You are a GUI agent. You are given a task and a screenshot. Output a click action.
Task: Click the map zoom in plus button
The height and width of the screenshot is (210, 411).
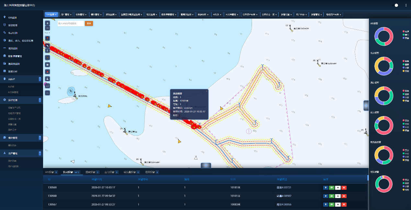point(48,23)
